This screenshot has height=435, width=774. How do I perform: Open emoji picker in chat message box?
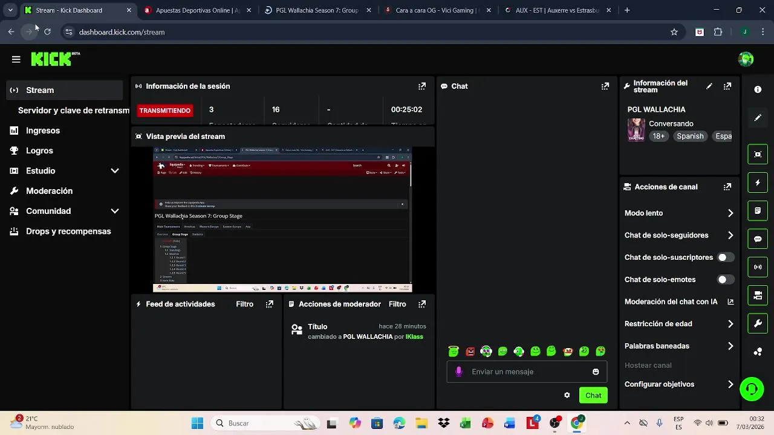(596, 372)
